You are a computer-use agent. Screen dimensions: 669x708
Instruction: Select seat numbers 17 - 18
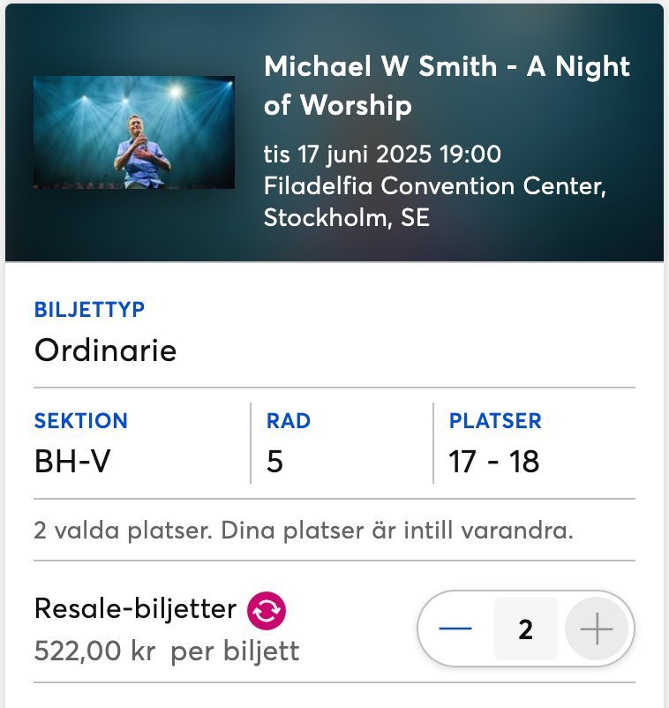pyautogui.click(x=494, y=462)
